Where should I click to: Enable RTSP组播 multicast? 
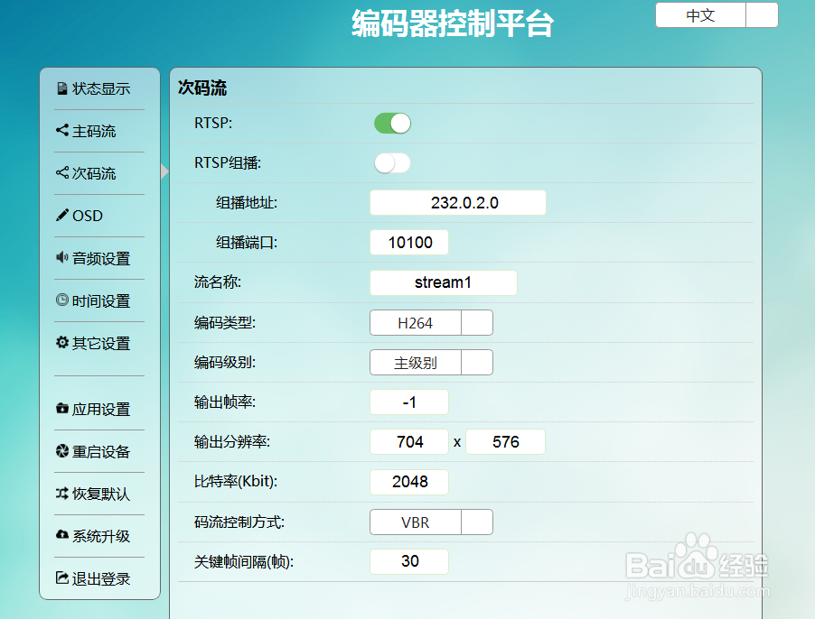[x=391, y=162]
